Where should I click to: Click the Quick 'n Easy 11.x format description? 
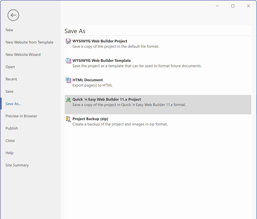pyautogui.click(x=129, y=105)
